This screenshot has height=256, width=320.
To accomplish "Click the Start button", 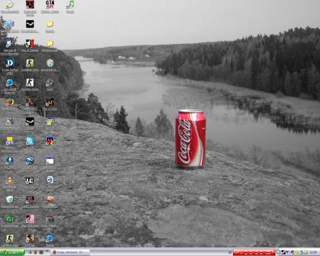I will [13, 252].
